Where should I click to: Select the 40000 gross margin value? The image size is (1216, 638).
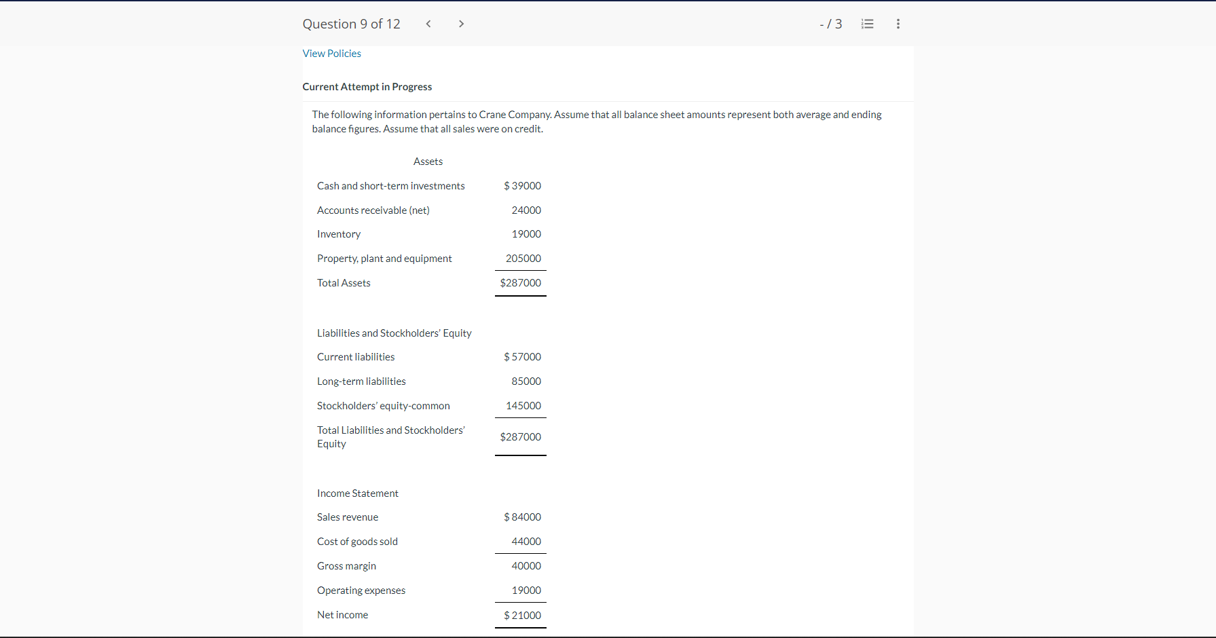coord(526,566)
